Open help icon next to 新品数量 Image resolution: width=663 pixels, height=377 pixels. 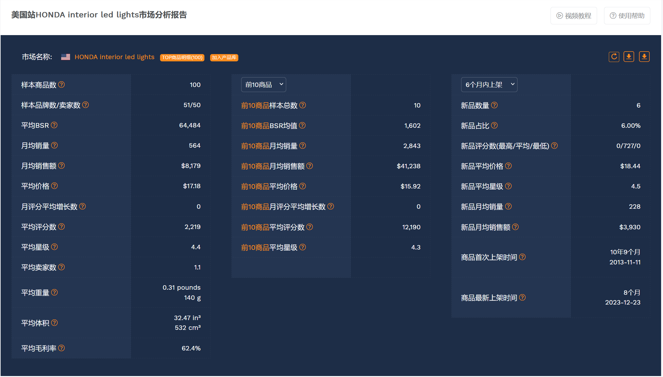(x=494, y=105)
